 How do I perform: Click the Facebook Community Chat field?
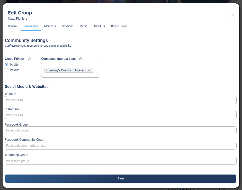point(121,146)
